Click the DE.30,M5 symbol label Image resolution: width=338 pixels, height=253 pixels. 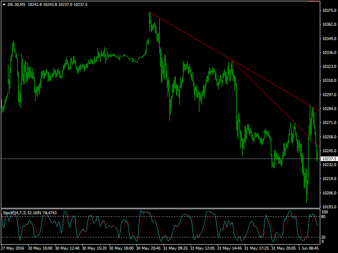click(16, 5)
